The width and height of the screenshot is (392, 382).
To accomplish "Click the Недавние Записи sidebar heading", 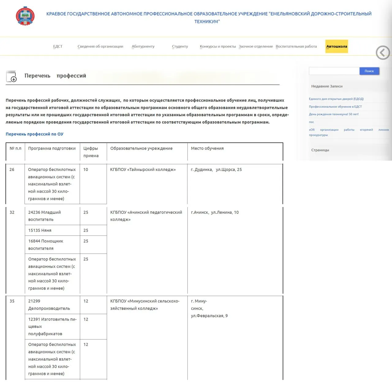I will pos(327,86).
